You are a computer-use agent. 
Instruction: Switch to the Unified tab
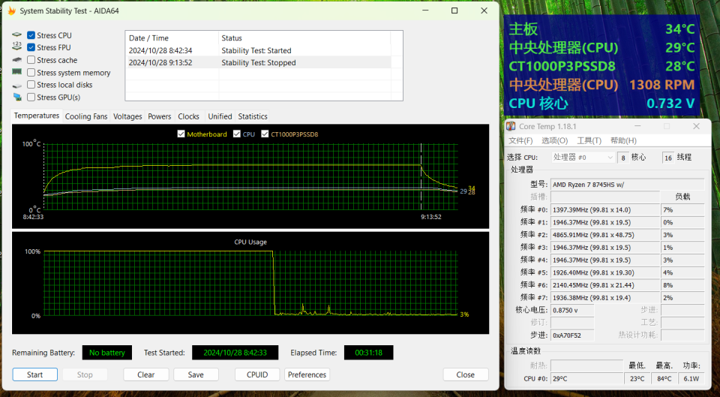coord(220,116)
